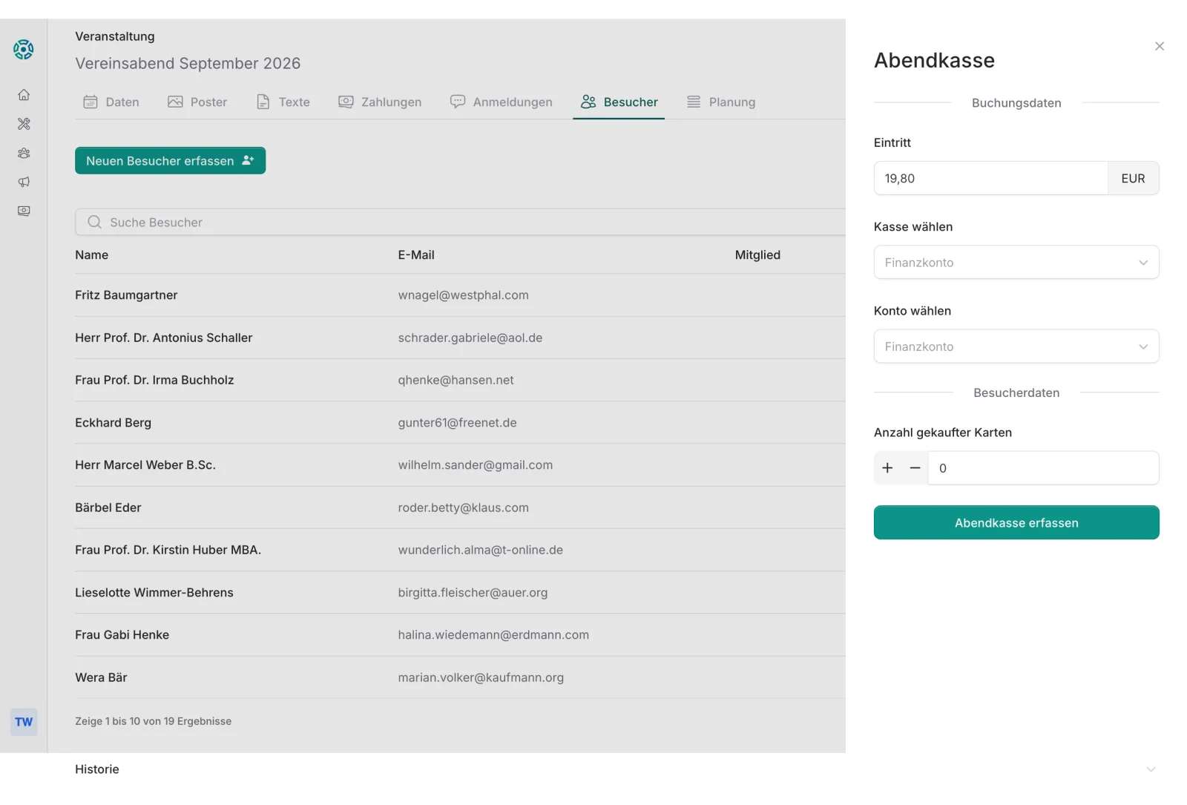This screenshot has height=805, width=1187.
Task: Focus the Suche Besucher search field
Action: pyautogui.click(x=460, y=222)
